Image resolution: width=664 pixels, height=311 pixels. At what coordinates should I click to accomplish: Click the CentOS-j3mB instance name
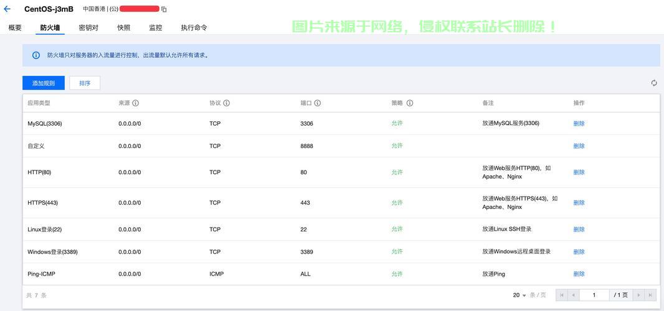[x=49, y=9]
